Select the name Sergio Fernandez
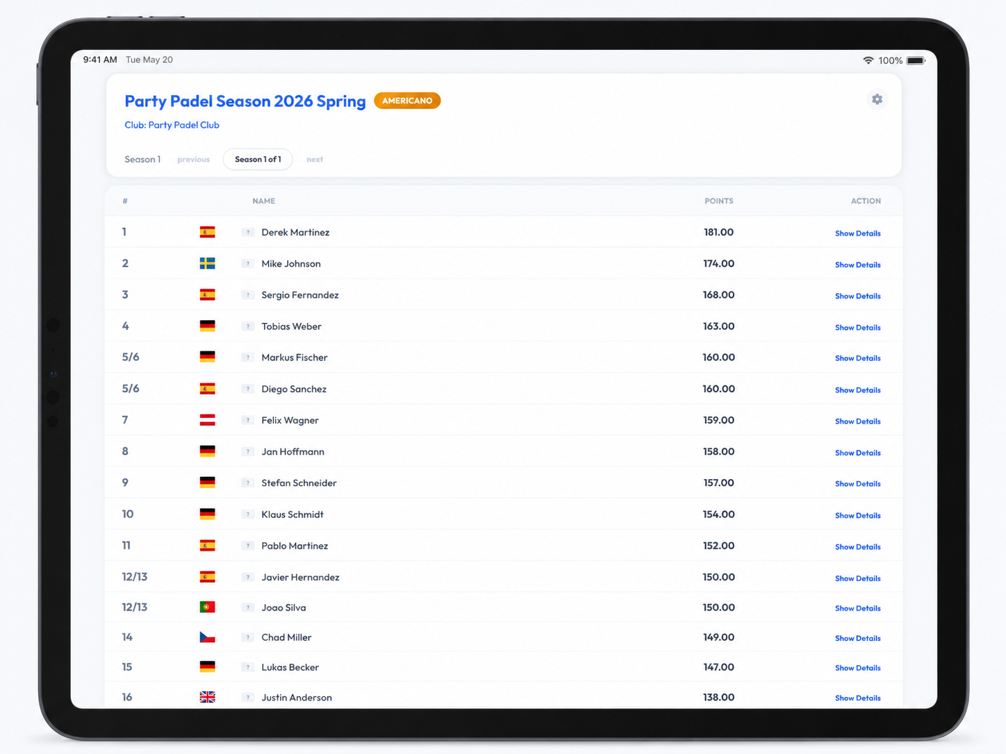 click(300, 295)
